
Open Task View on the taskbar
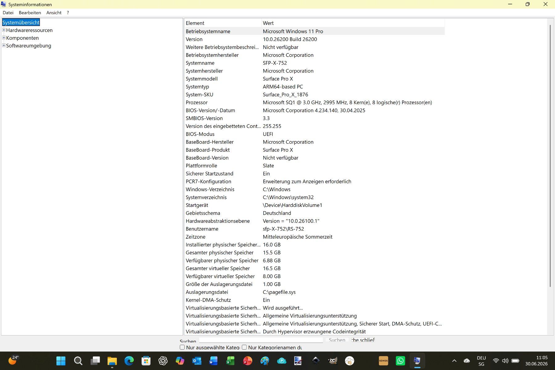(x=95, y=361)
